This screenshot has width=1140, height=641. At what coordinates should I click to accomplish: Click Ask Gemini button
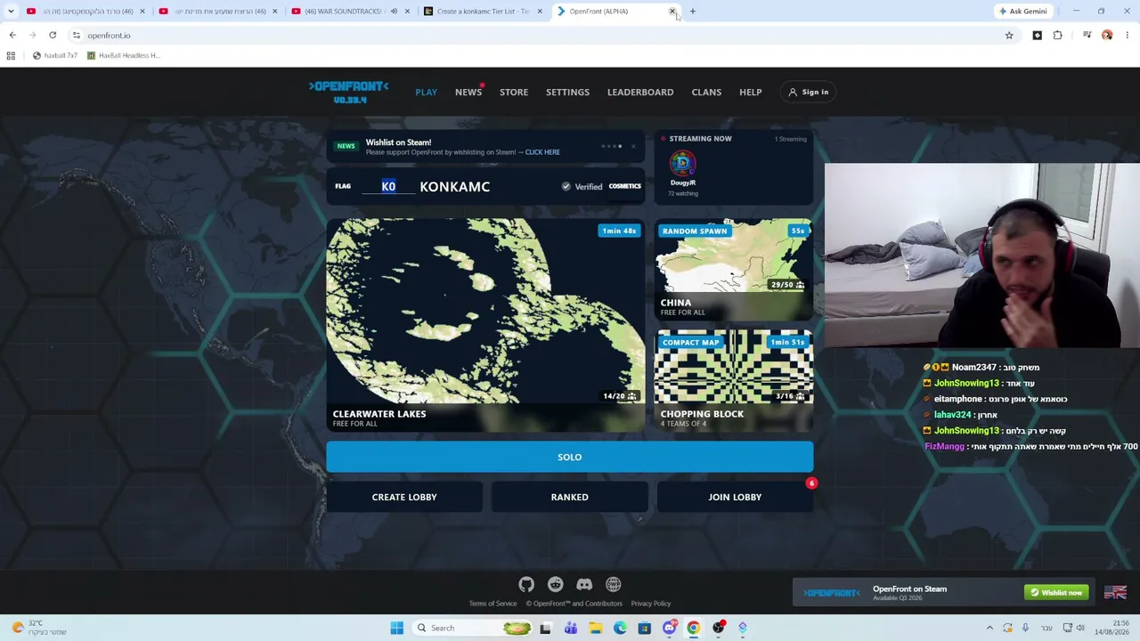click(1022, 12)
